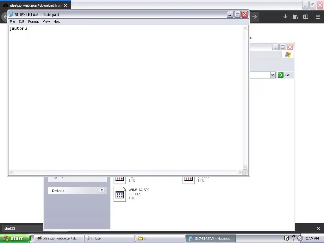Click the browser back arrow

point(4,17)
